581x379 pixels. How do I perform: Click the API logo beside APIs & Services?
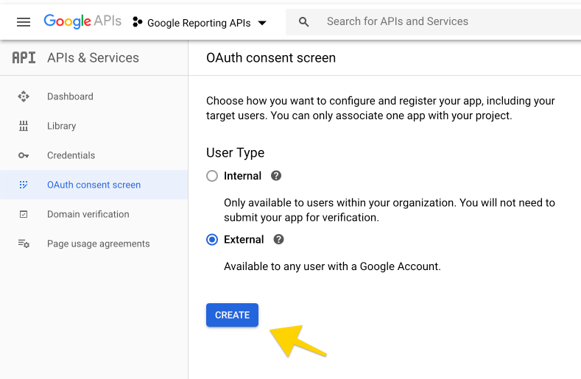(x=24, y=58)
